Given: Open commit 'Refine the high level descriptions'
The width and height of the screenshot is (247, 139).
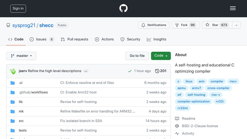Looking at the screenshot, I should (55, 71).
